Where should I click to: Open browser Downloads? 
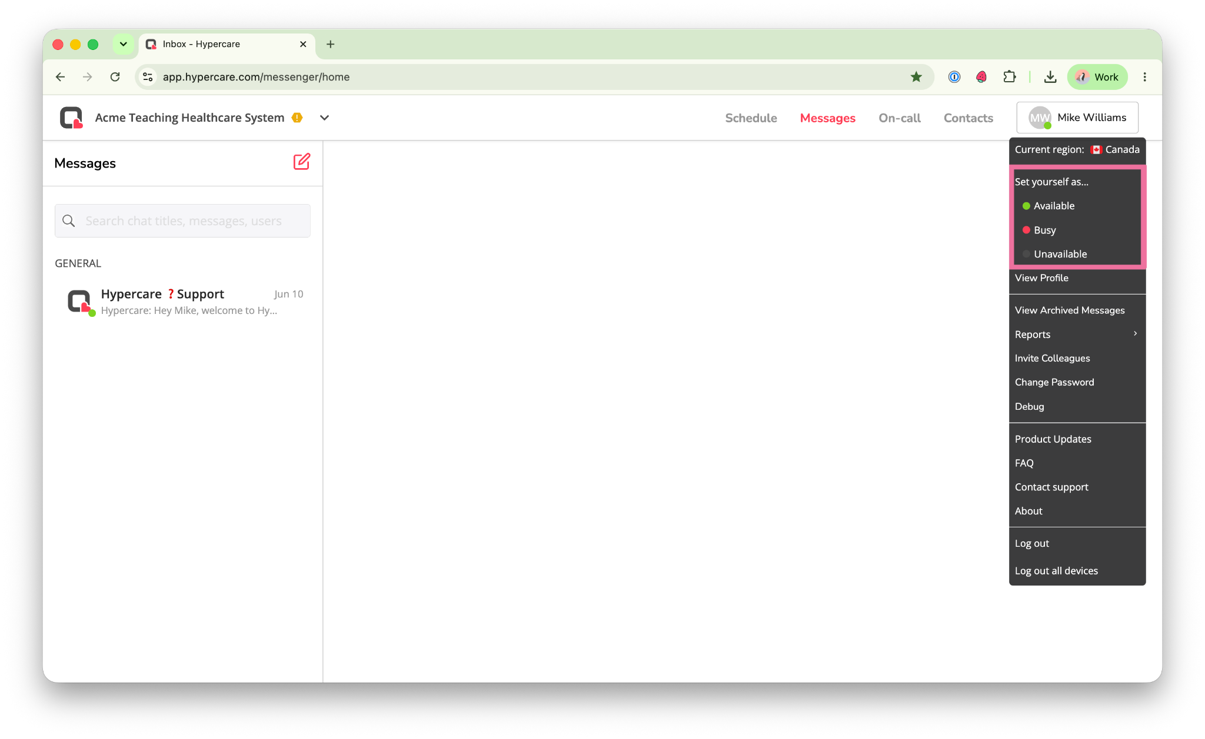[x=1050, y=77]
